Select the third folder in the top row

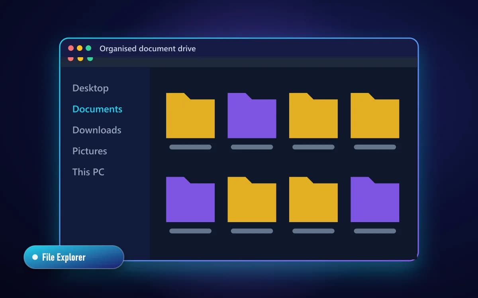313,116
